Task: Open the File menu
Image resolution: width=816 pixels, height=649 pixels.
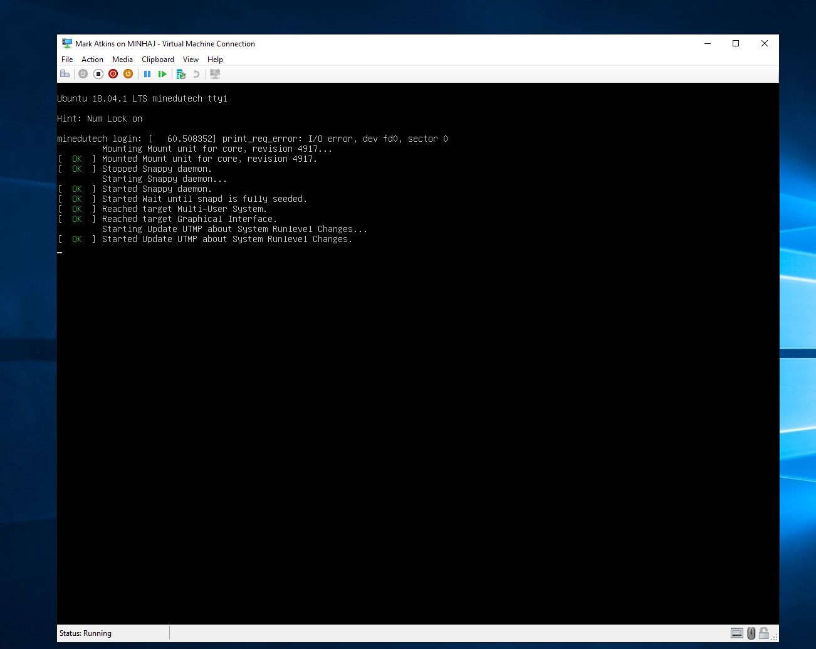Action: [x=67, y=60]
